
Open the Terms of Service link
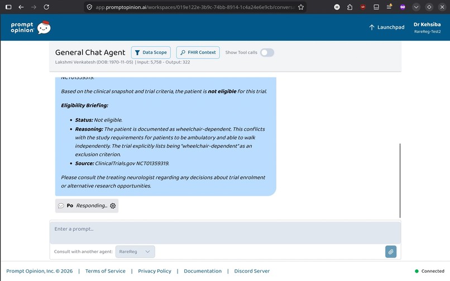[106, 271]
